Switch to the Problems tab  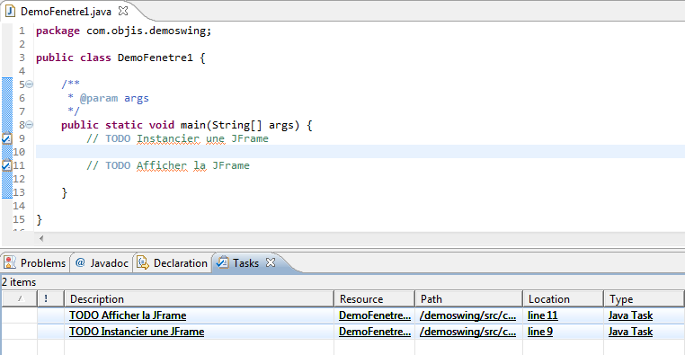[x=35, y=263]
